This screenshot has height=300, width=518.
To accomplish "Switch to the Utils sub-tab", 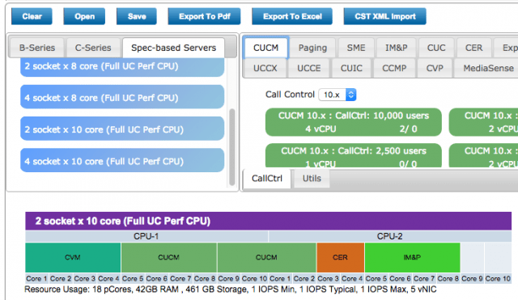I will click(x=312, y=179).
